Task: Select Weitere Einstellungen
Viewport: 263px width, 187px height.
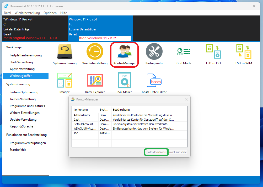Action: [24, 113]
